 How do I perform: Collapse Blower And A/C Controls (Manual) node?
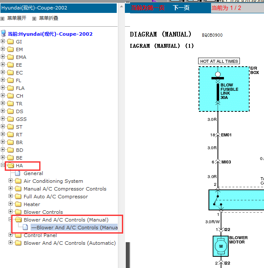click(x=11, y=219)
